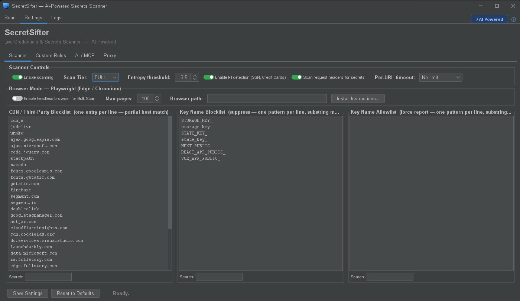
Task: Click the unpkg blocklist entry
Action: pos(17,133)
